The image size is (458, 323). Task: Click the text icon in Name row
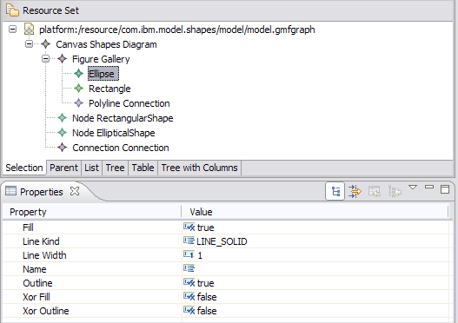point(189,268)
